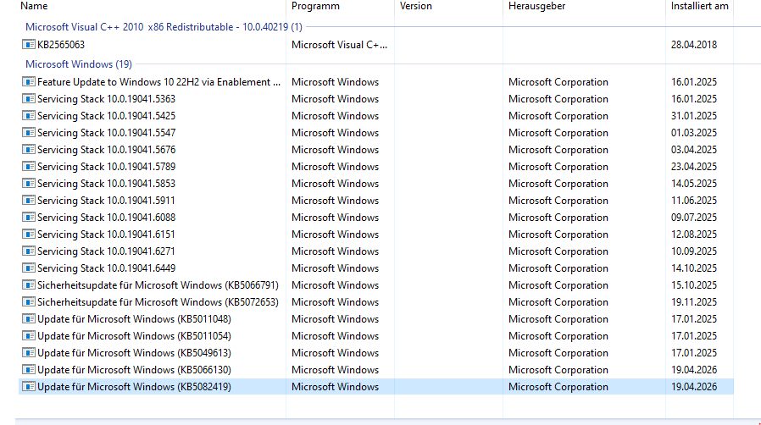Select Servicing Stack 10.0.19041.5676 name
The height and width of the screenshot is (425, 761).
tap(106, 150)
